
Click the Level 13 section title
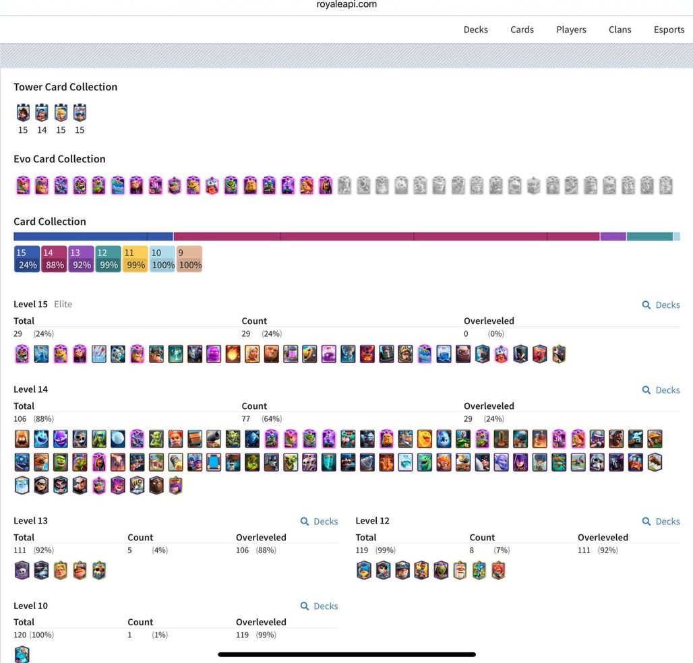click(30, 521)
